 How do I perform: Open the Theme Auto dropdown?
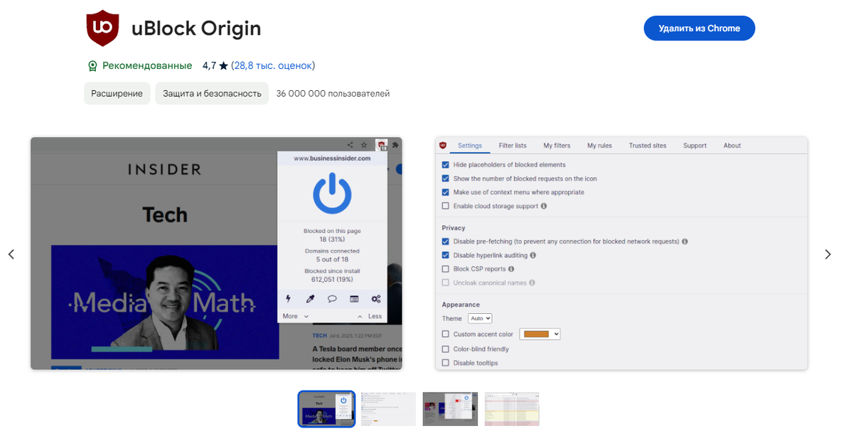pos(480,319)
